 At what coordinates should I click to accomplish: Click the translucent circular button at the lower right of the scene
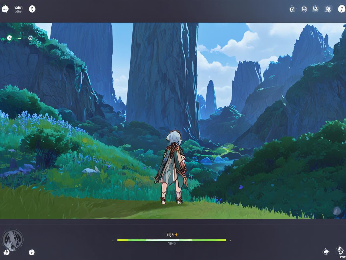click(337, 211)
